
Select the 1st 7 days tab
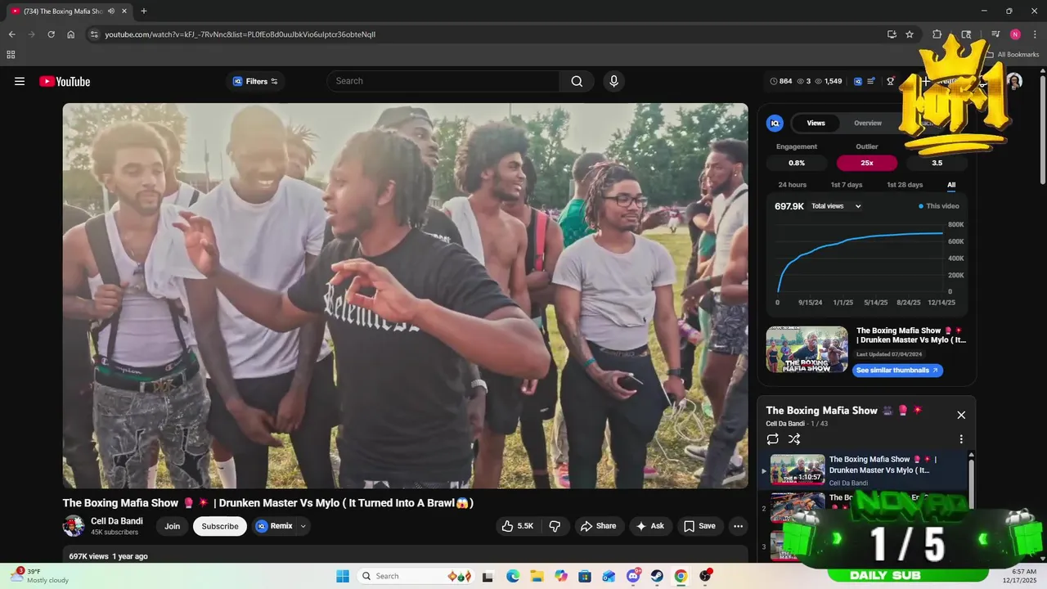coord(847,185)
